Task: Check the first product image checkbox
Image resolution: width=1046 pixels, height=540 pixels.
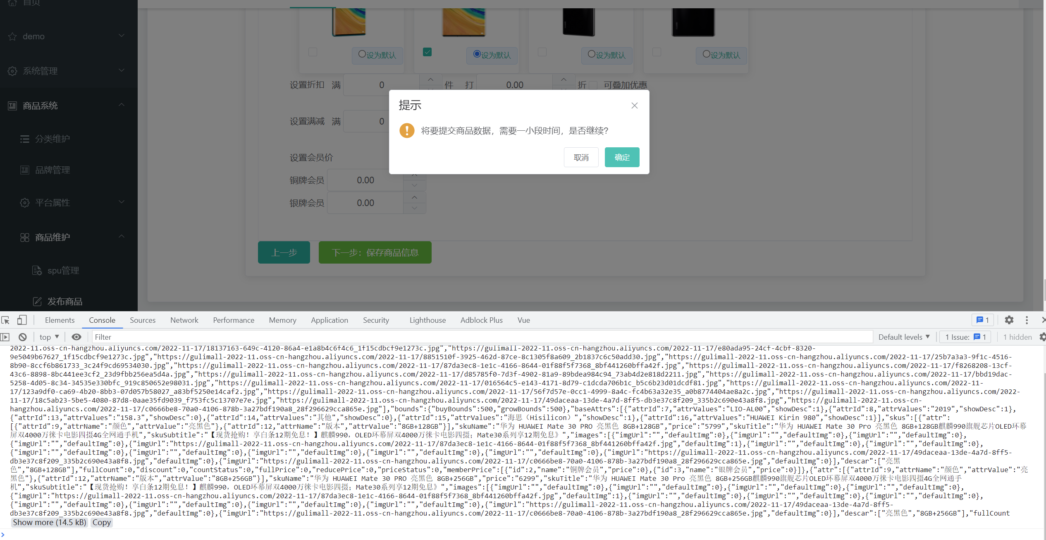Action: (x=313, y=52)
